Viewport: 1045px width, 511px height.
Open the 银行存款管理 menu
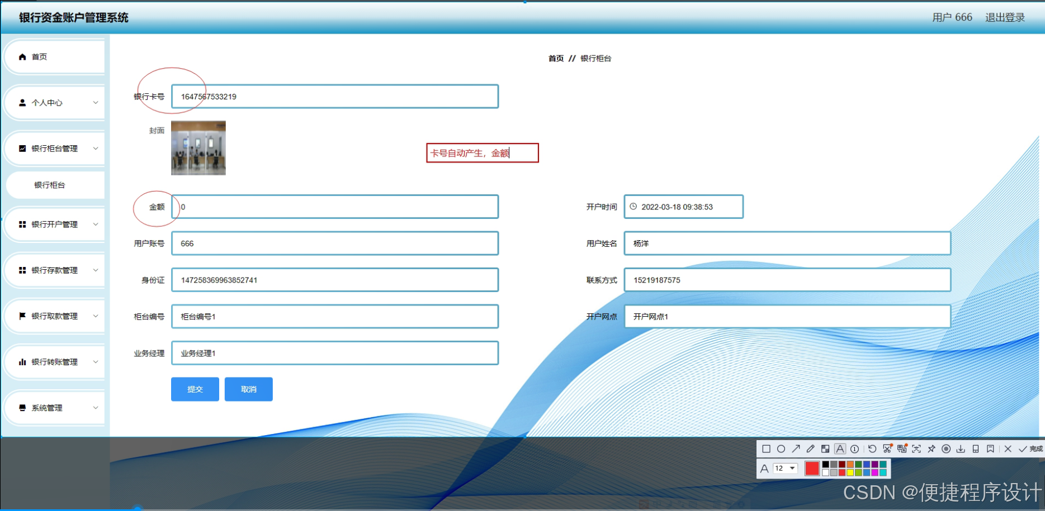click(54, 270)
